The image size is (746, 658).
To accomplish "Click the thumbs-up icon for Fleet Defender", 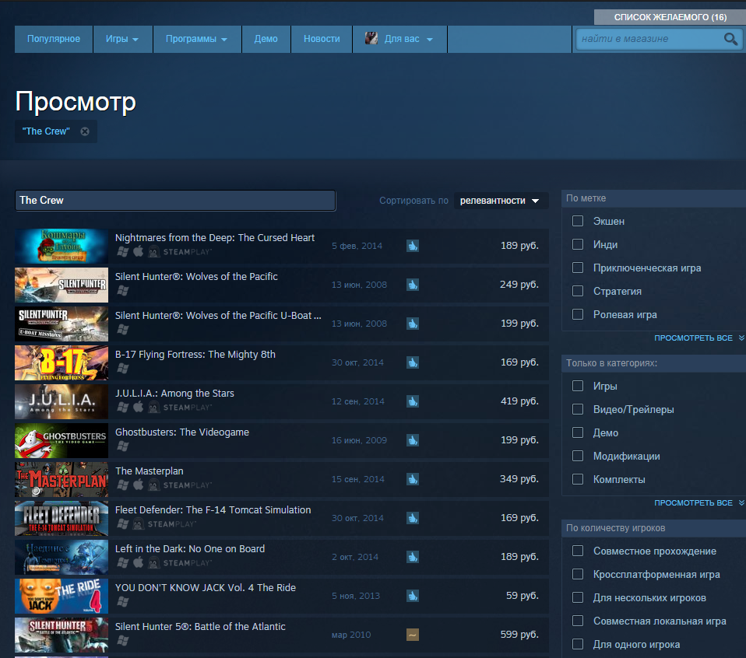I will (413, 517).
